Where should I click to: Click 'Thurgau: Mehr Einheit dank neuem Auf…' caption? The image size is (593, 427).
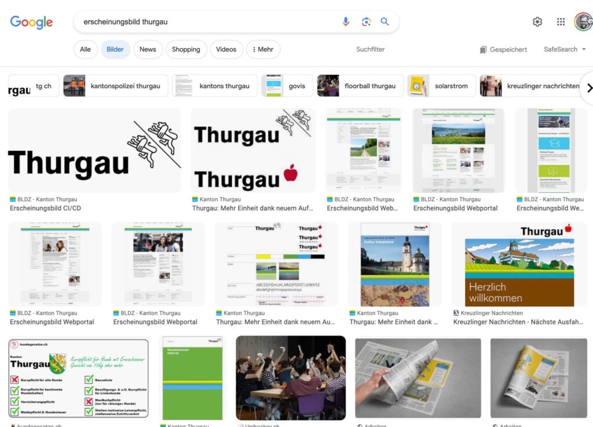click(x=252, y=208)
